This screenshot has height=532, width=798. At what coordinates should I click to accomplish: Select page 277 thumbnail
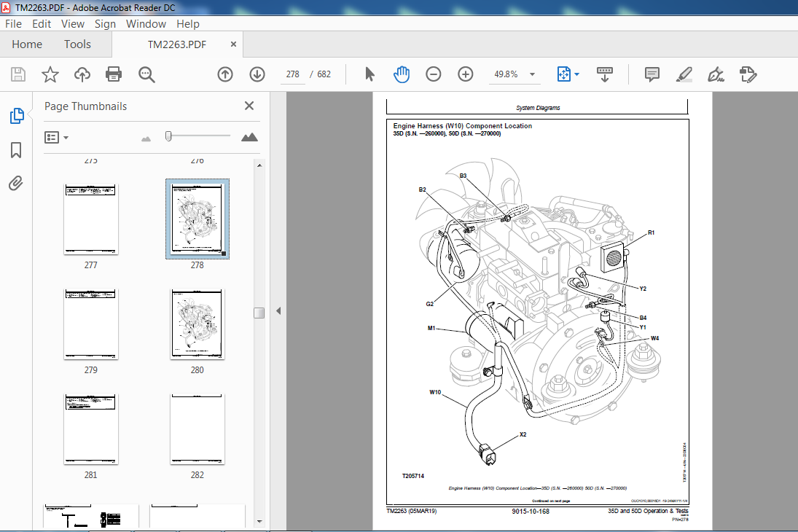coord(91,219)
